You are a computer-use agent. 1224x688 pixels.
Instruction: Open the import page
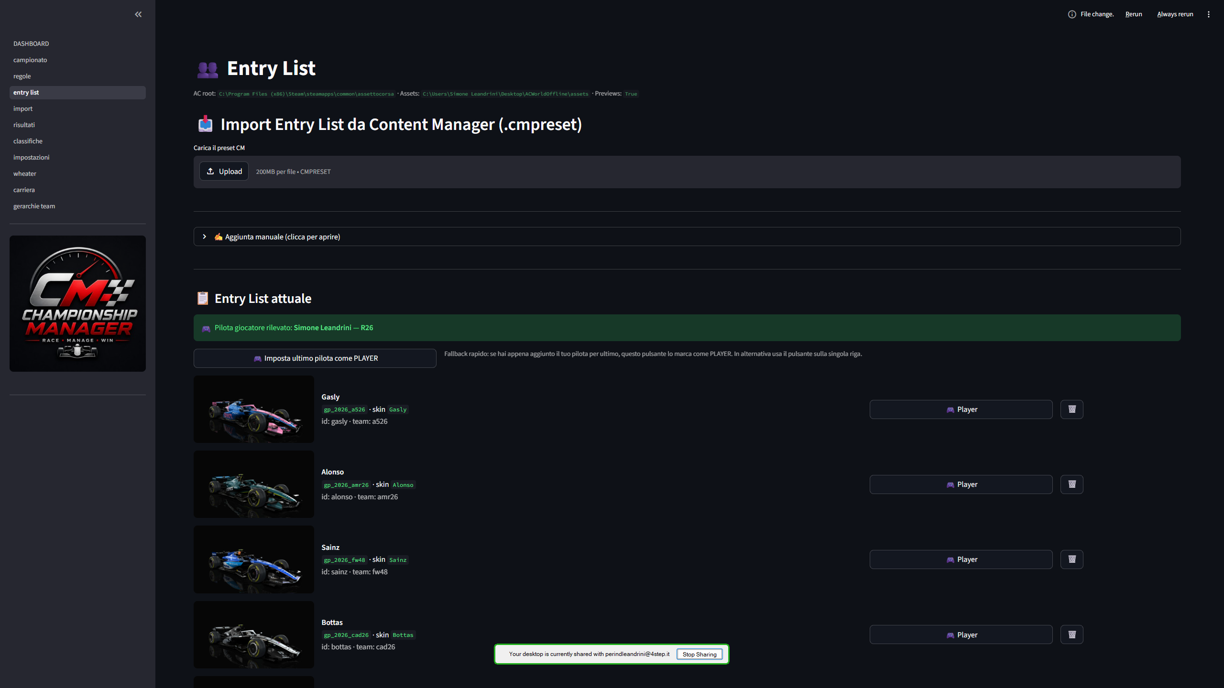point(77,108)
